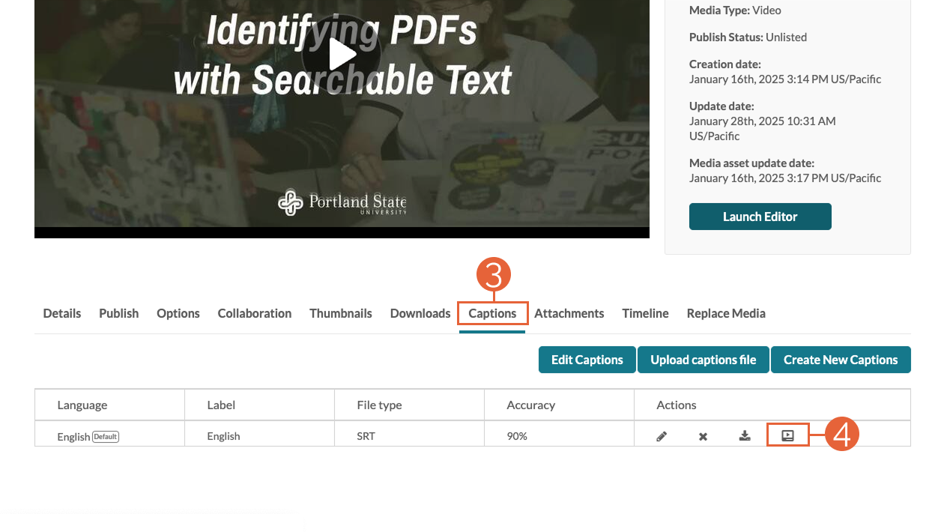Click Create New Captions button
The height and width of the screenshot is (532, 944).
(841, 360)
